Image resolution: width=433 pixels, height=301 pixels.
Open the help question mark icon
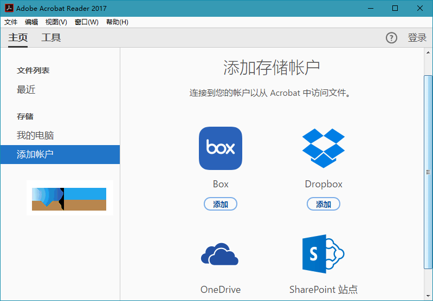point(391,38)
